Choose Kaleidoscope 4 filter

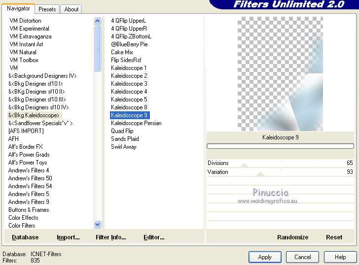point(129,92)
